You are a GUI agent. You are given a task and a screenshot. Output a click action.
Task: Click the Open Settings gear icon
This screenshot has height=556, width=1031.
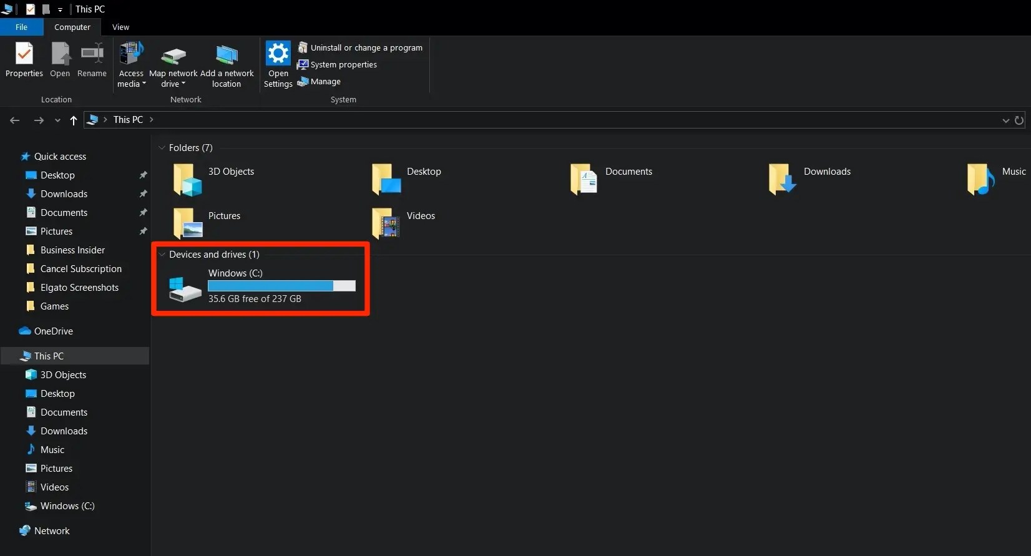[278, 54]
